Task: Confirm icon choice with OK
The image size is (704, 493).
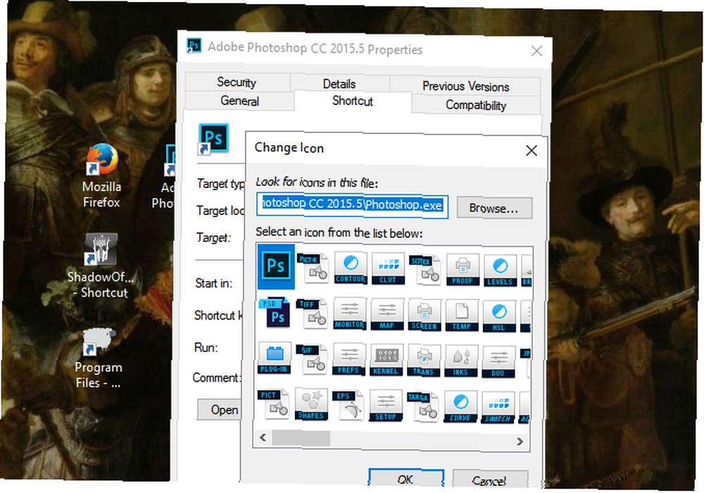Action: [x=406, y=479]
